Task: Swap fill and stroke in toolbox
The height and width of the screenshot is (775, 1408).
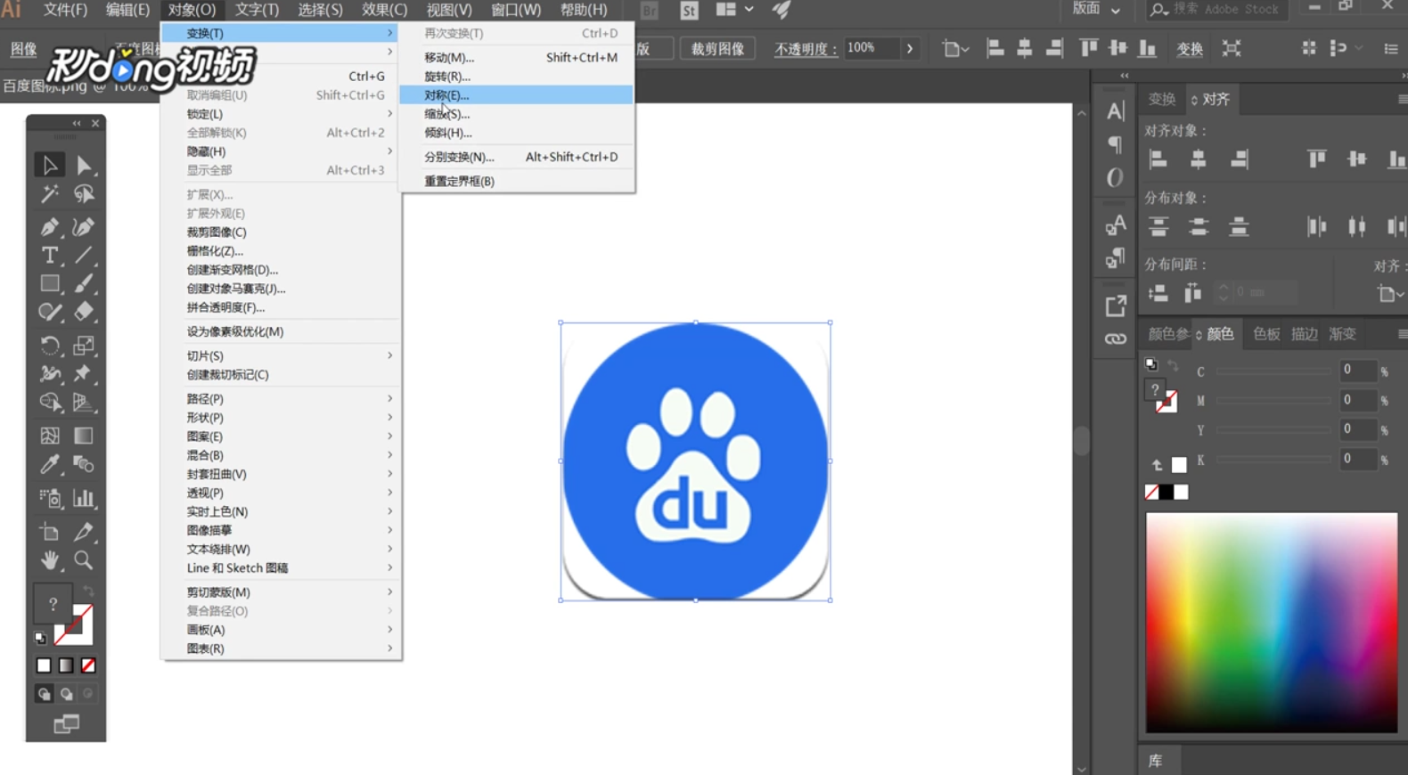Action: [x=88, y=590]
